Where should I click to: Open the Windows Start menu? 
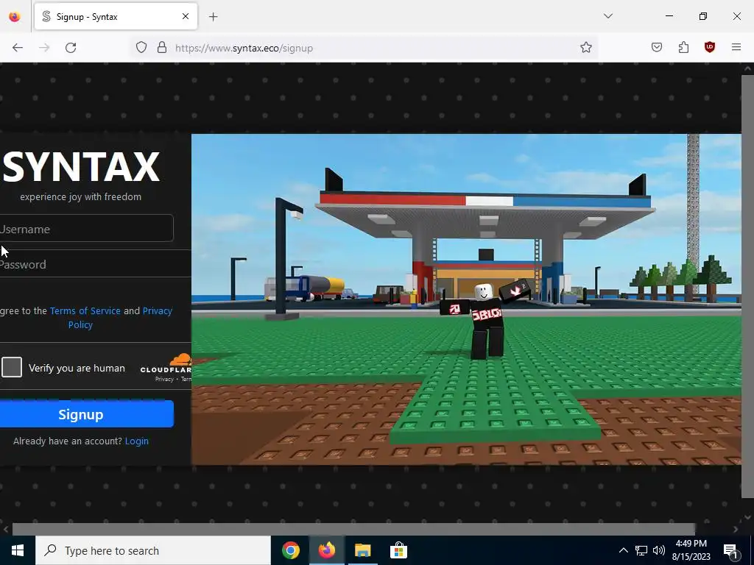coord(18,550)
